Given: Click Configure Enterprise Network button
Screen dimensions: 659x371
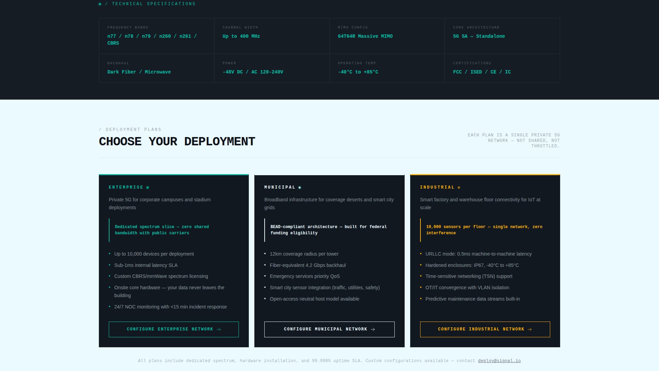Looking at the screenshot, I should tap(174, 329).
